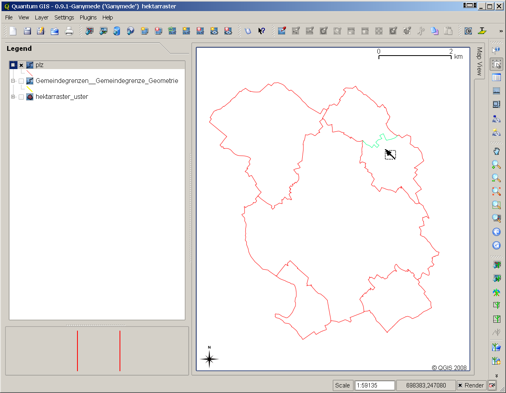The image size is (506, 393).
Task: Select the Gemeindegrenzen__Gemeindegrenze_Geometrie layer name
Action: (107, 81)
